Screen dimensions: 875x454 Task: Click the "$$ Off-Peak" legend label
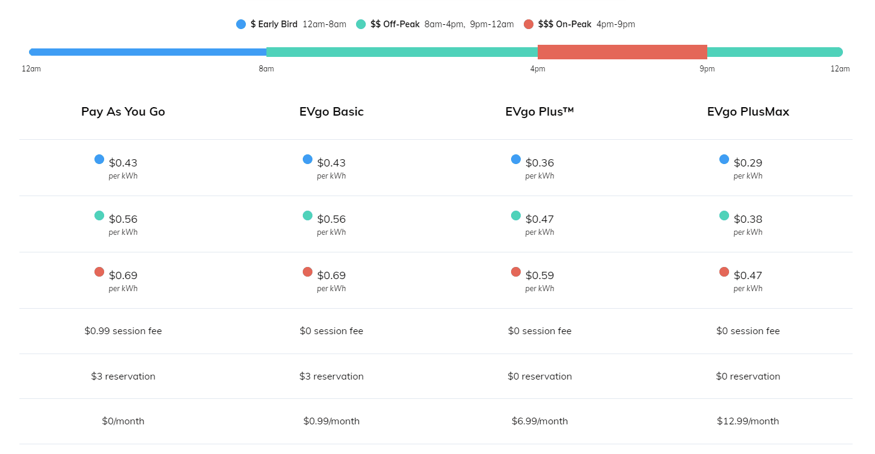pos(395,24)
